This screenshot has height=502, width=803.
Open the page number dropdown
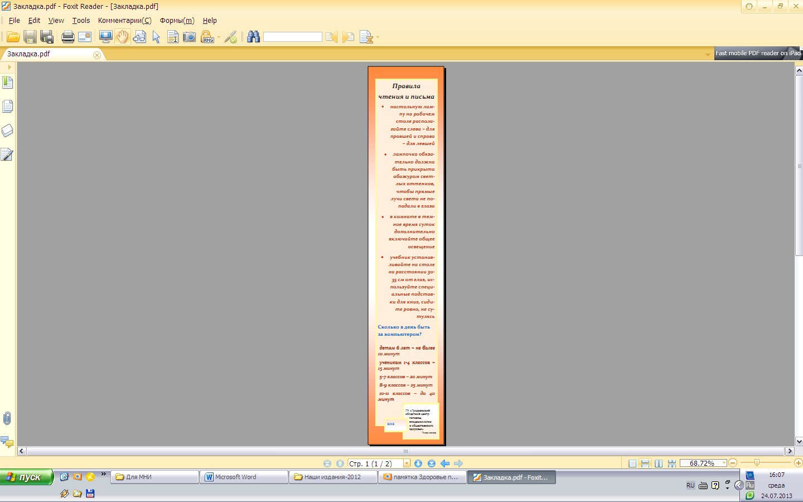coord(407,464)
